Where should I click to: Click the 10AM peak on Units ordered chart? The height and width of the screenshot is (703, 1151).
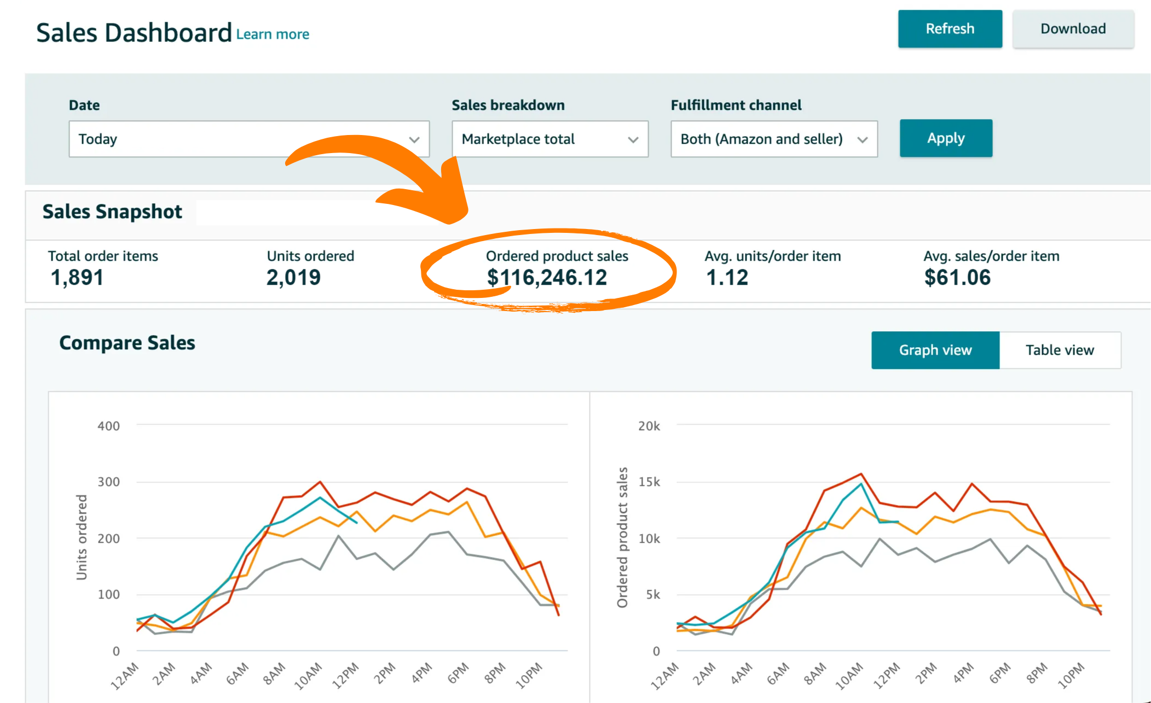(x=320, y=482)
